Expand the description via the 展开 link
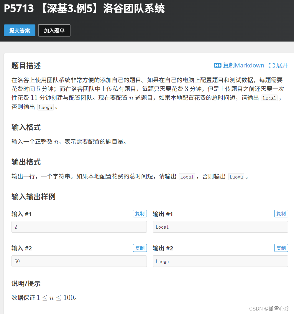 [280, 65]
